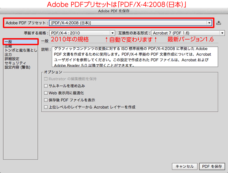Click the Adobe PDF を保存 title bar
This screenshot has height=173, width=228.
click(114, 11)
